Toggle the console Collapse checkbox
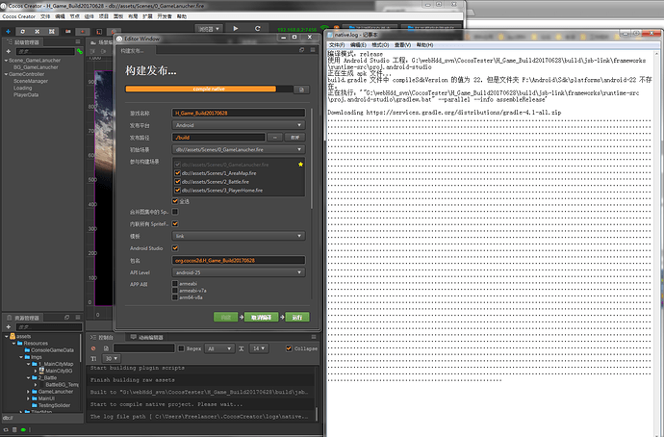The image size is (664, 437). click(x=289, y=348)
